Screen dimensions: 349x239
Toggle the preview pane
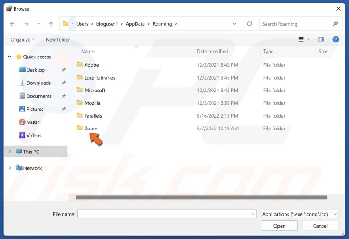[x=321, y=39]
